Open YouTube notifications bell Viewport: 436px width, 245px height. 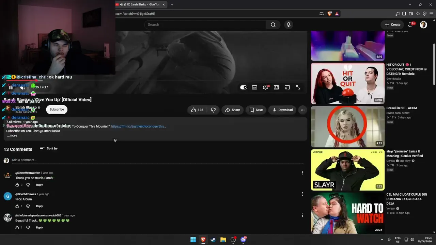(411, 24)
